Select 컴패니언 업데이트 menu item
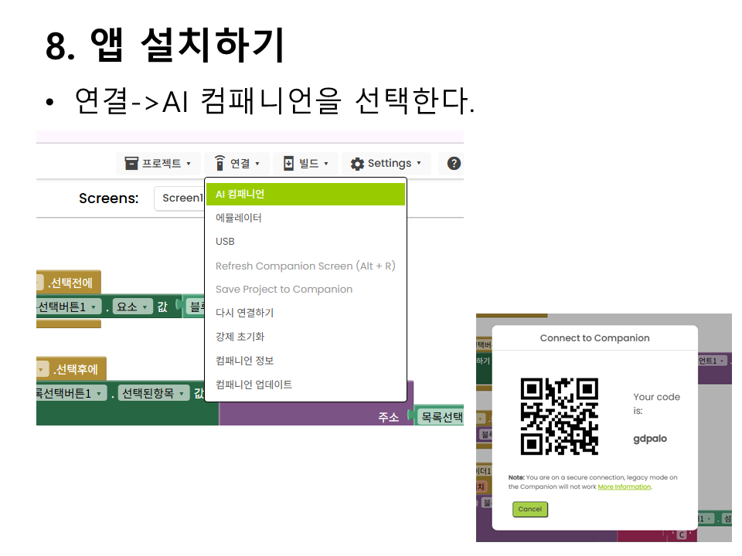 (x=306, y=385)
